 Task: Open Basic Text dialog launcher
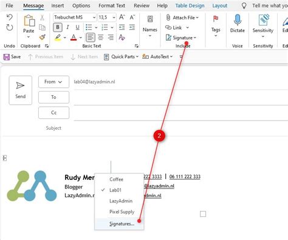(x=137, y=46)
